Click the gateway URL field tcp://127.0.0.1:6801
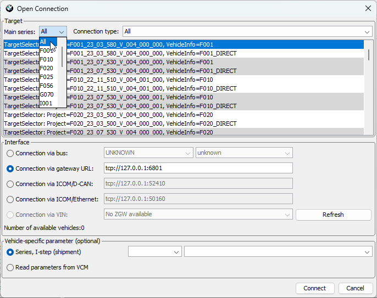 (198, 168)
